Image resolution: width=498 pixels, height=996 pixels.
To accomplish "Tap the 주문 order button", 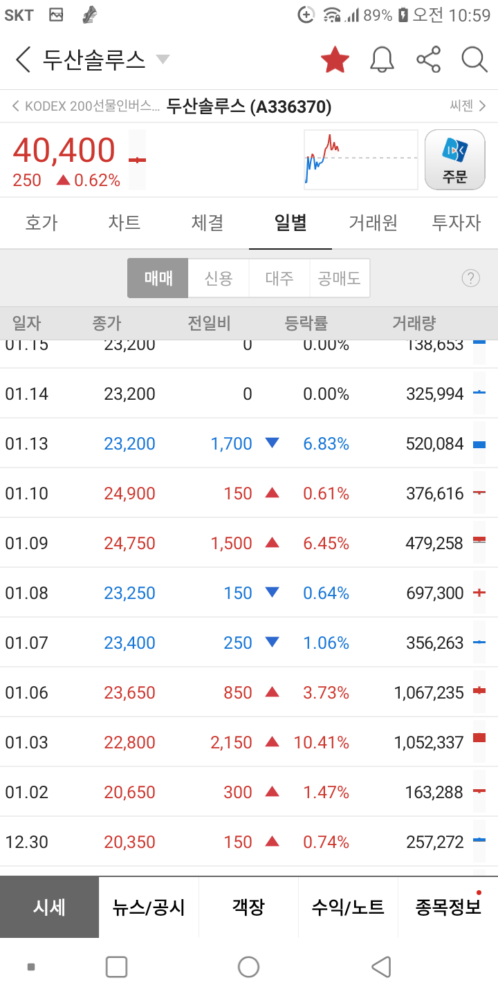I will [455, 159].
